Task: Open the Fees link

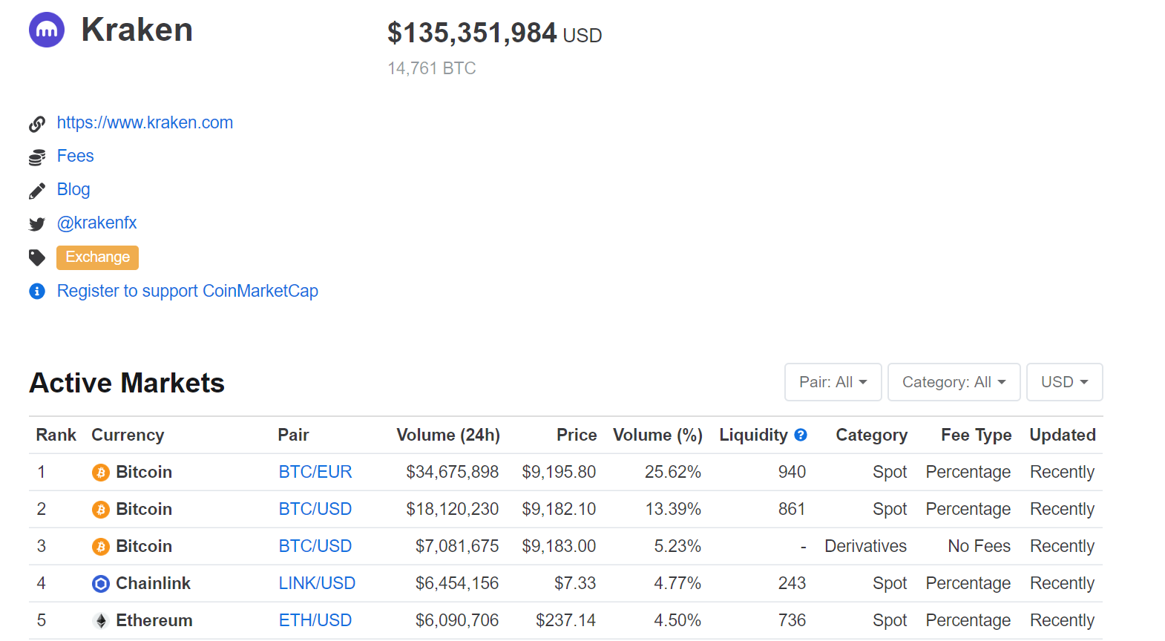Action: 76,156
